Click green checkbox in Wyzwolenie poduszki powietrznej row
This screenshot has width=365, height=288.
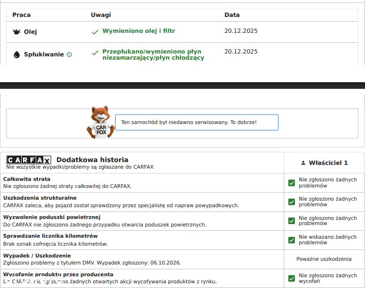(291, 221)
